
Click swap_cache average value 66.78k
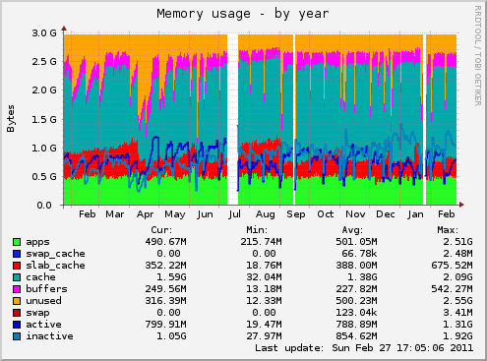pos(359,254)
